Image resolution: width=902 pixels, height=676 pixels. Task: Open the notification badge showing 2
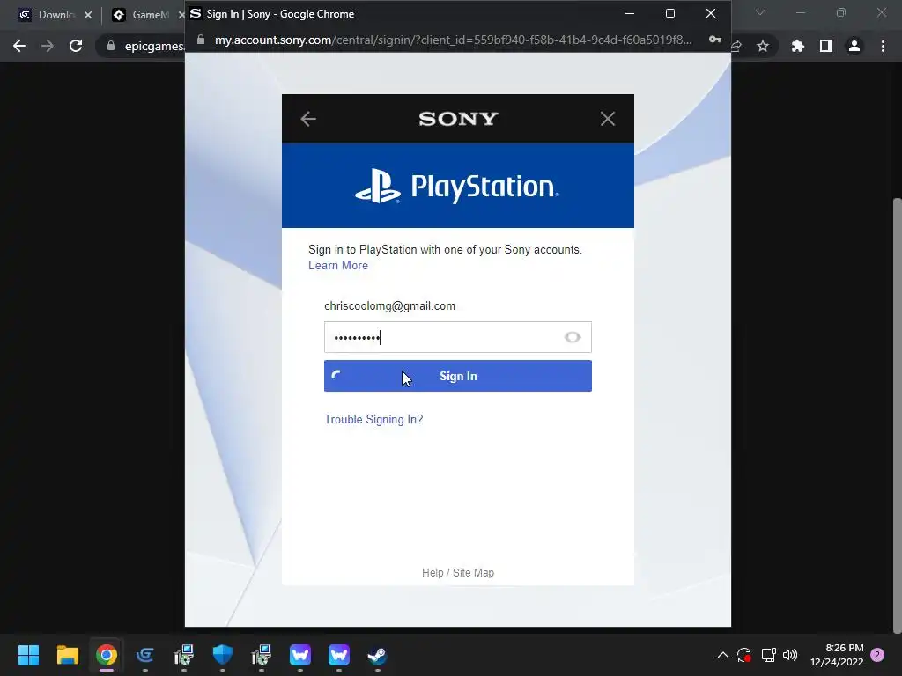pos(877,655)
